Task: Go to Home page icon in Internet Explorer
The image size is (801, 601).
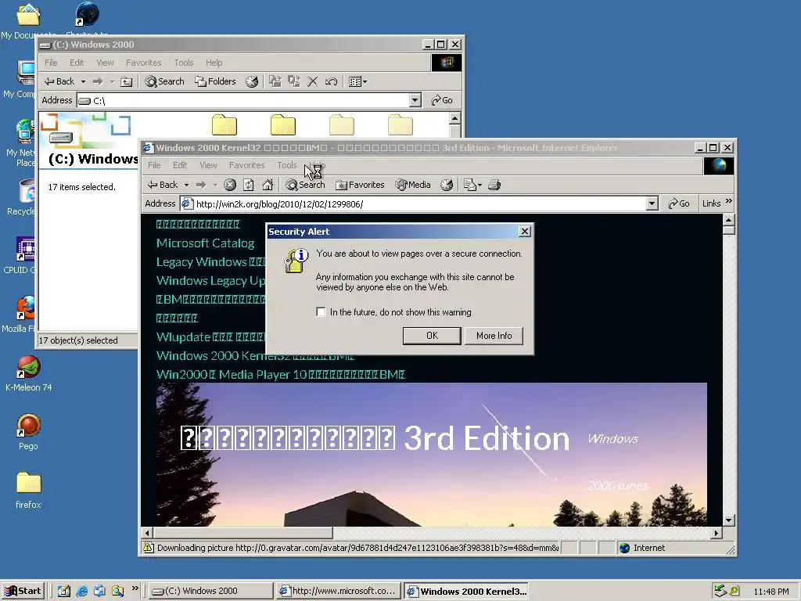Action: [268, 185]
